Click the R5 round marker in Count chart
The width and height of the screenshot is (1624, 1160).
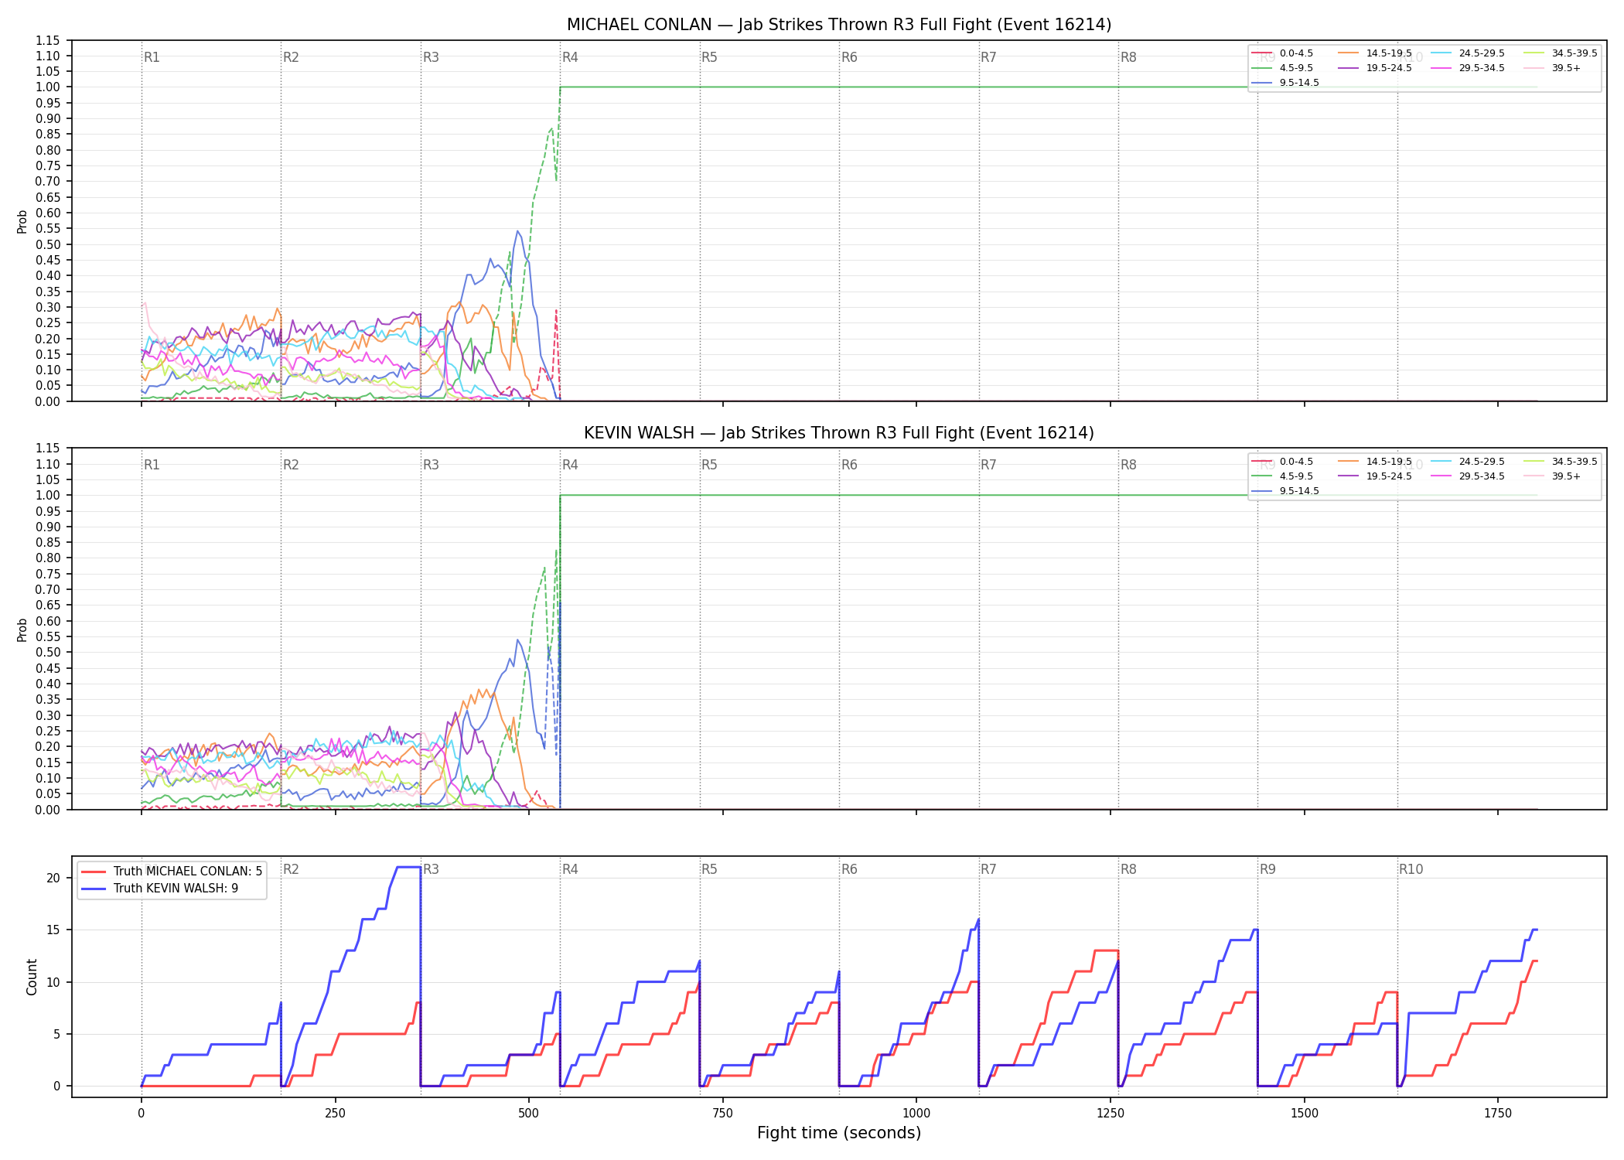point(709,869)
